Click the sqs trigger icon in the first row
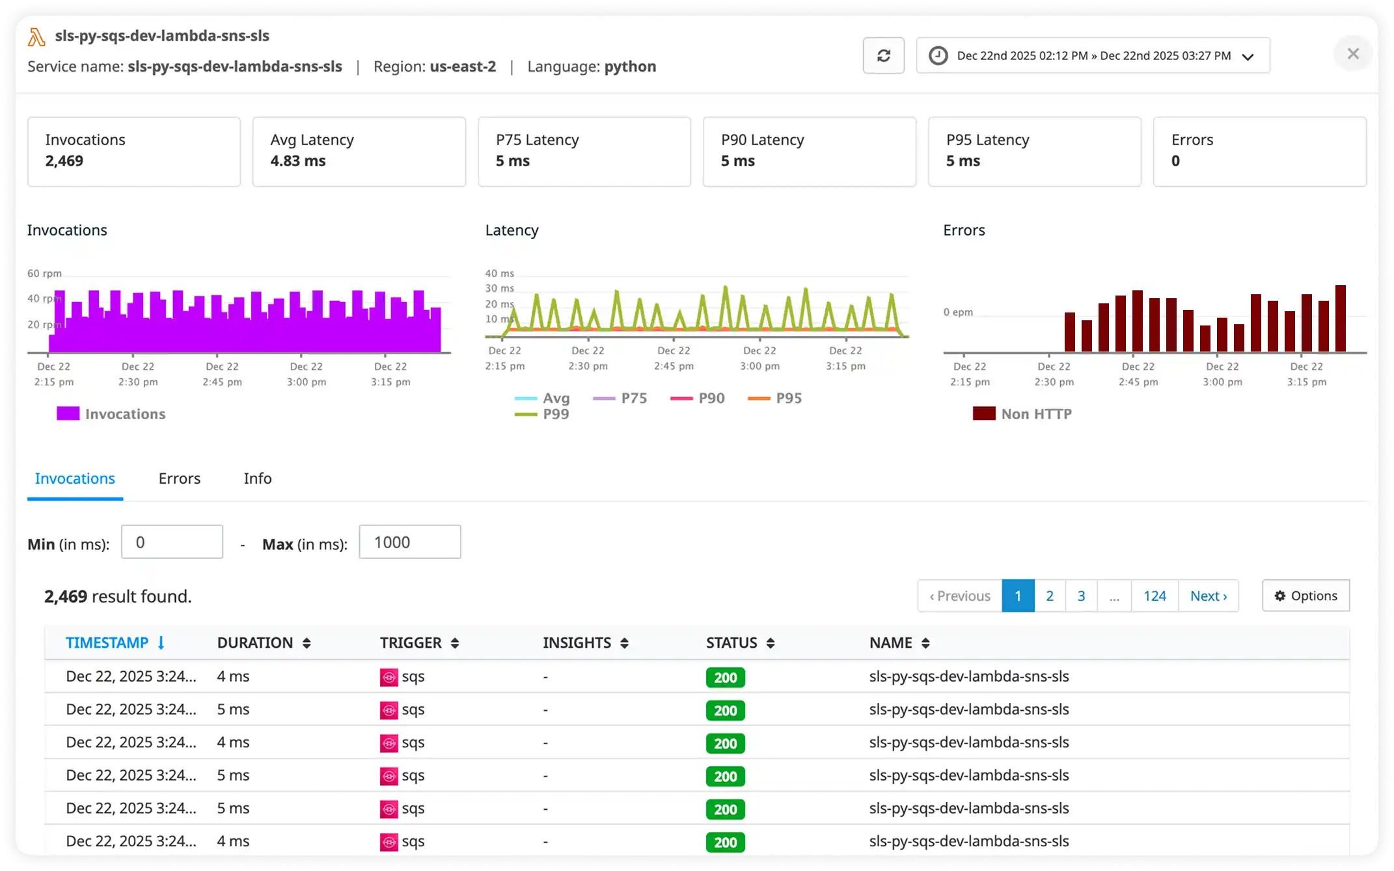 [x=389, y=677]
